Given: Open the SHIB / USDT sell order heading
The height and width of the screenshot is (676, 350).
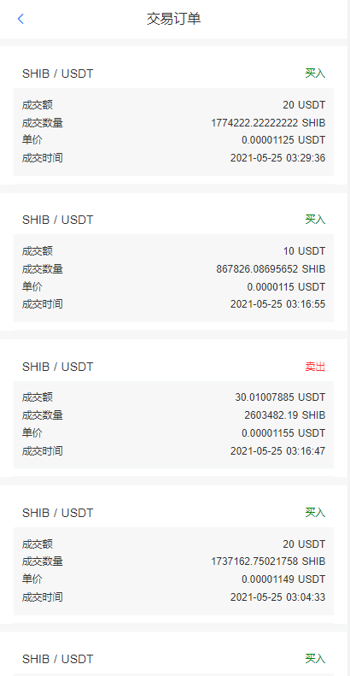Looking at the screenshot, I should (58, 367).
